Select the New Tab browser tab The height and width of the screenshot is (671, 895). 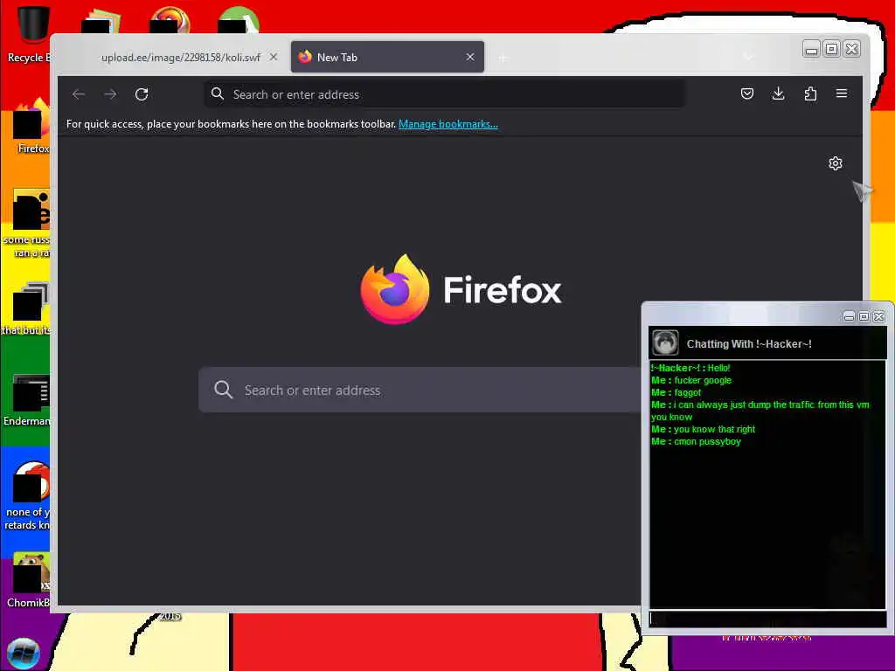tap(387, 57)
